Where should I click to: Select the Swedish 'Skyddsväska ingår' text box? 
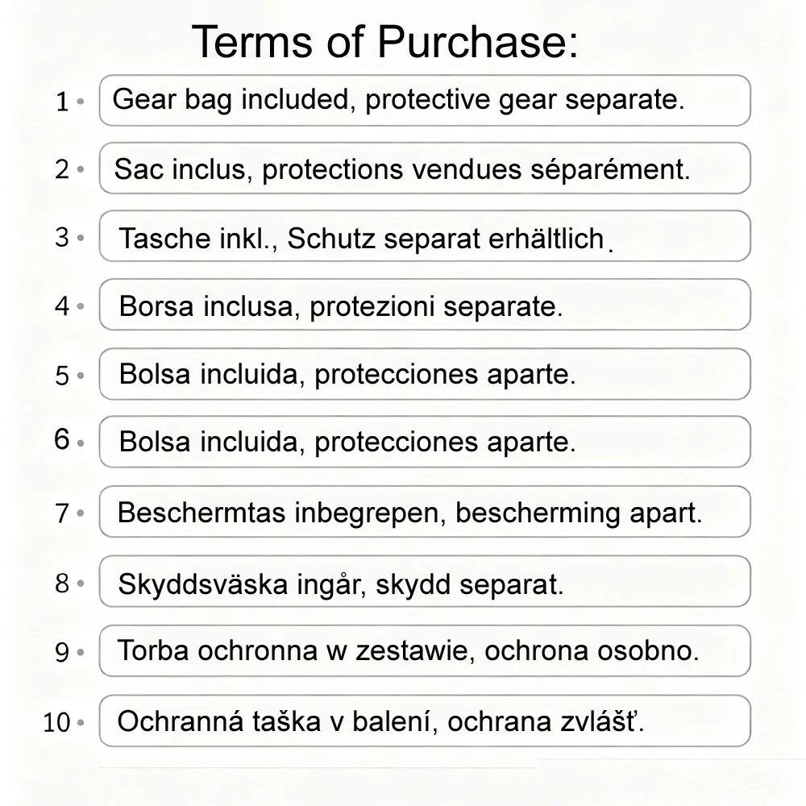pos(425,581)
